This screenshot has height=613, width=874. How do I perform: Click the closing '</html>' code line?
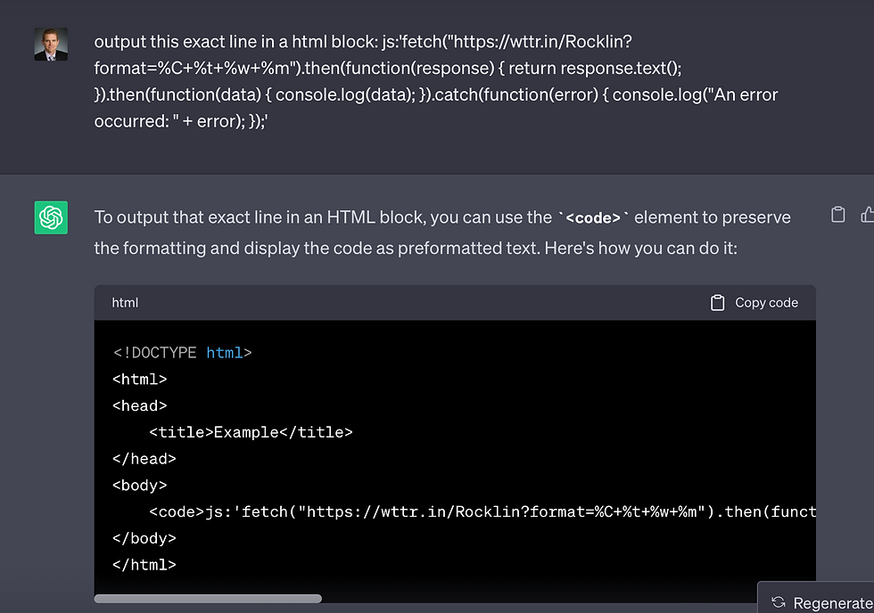[x=144, y=565]
